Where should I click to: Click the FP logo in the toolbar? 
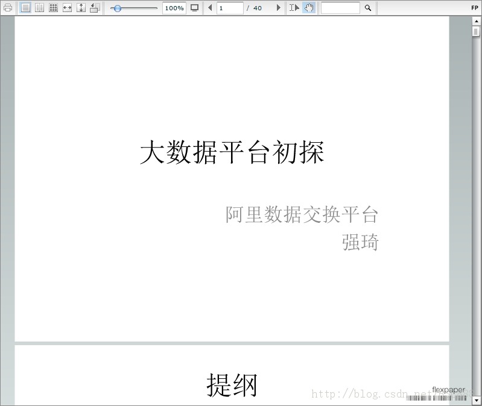click(x=475, y=8)
